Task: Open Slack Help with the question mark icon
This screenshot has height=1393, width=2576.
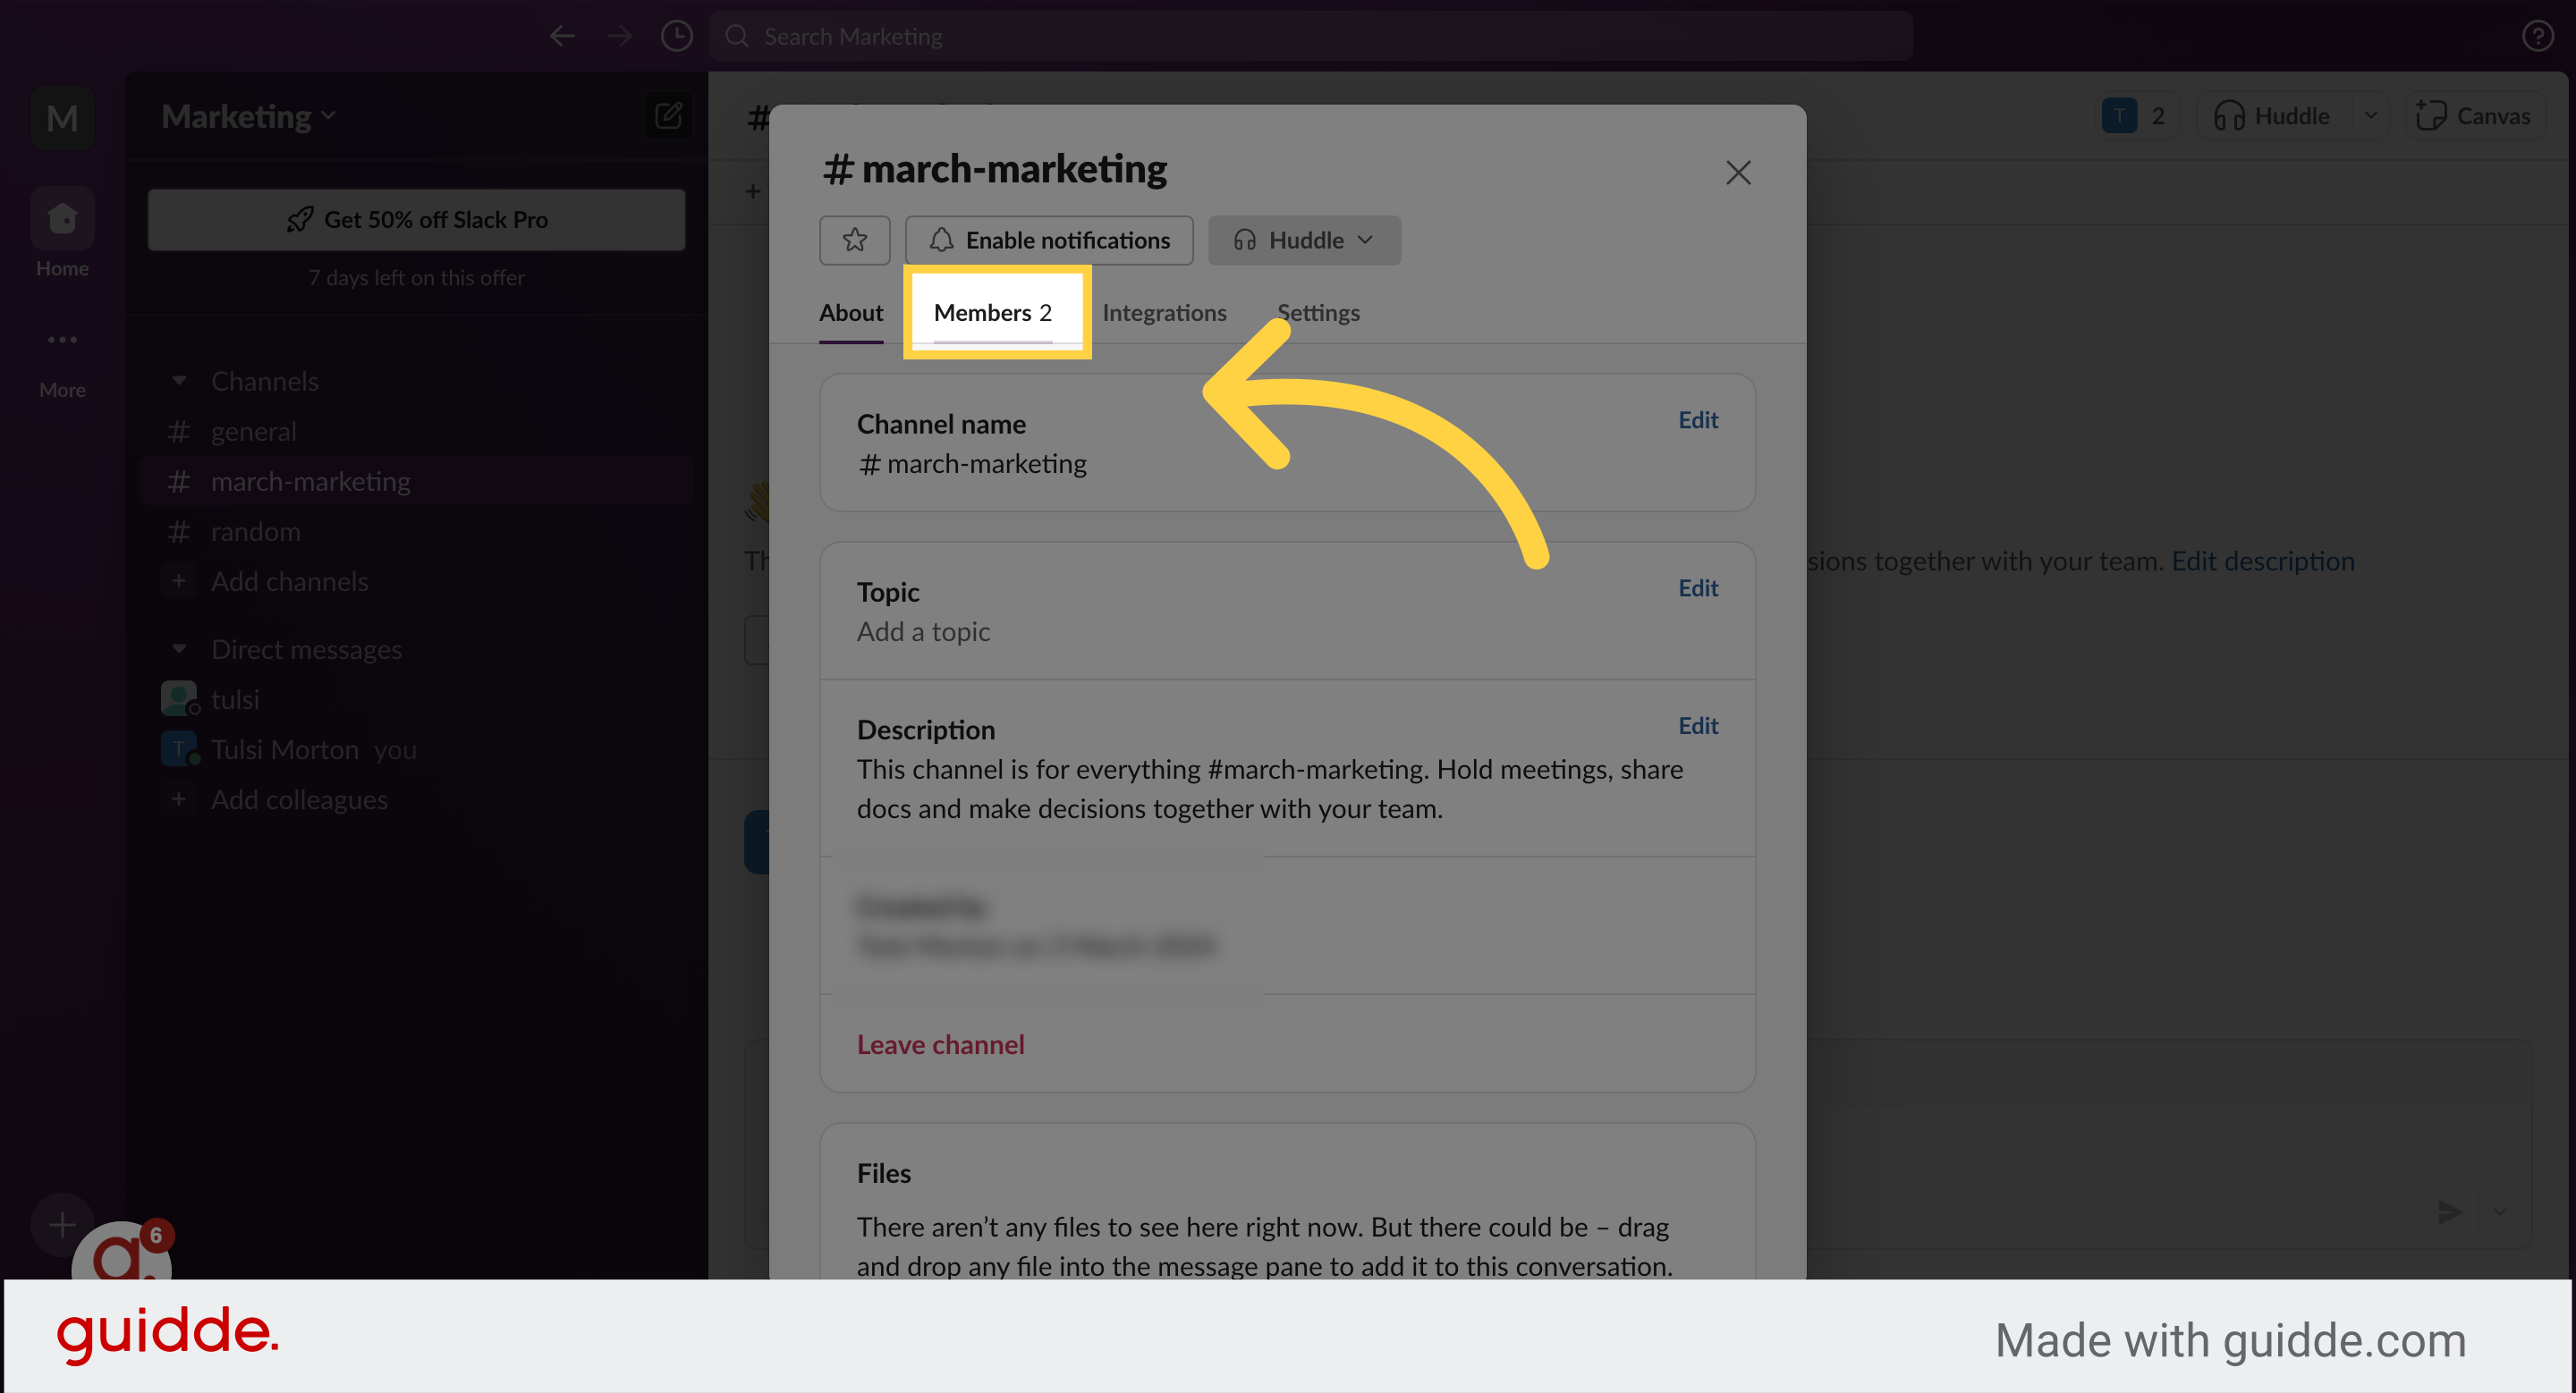Action: pos(2537,35)
